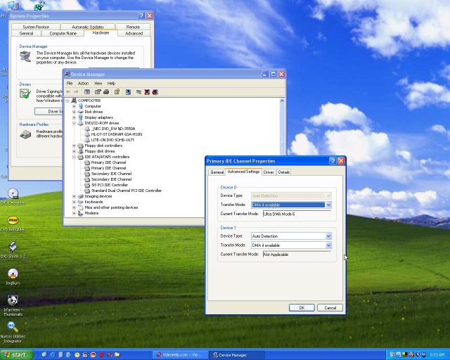Open the IrfanView Thumbnails desktop icon
Viewport: 450px width, 360px height.
coord(13,305)
